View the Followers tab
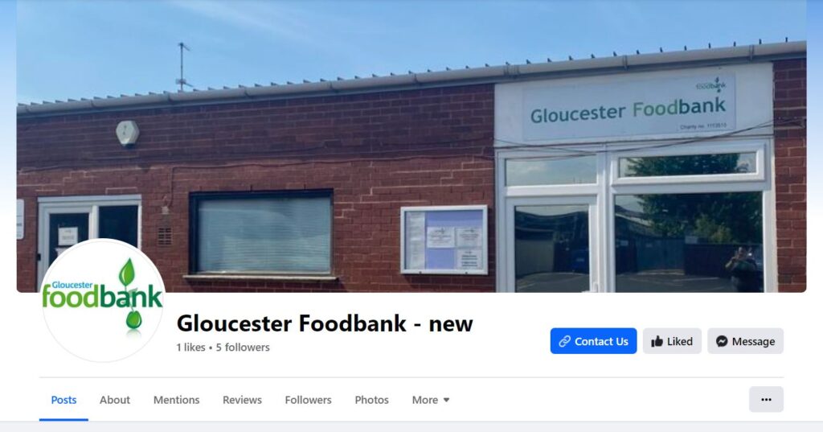 (x=308, y=400)
